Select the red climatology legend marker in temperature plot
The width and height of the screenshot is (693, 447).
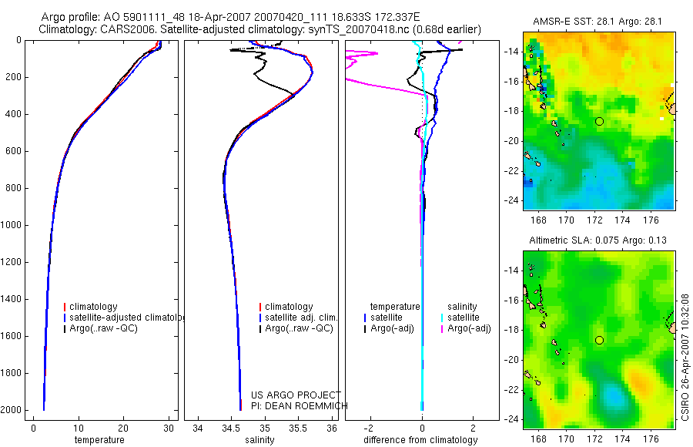click(x=65, y=307)
